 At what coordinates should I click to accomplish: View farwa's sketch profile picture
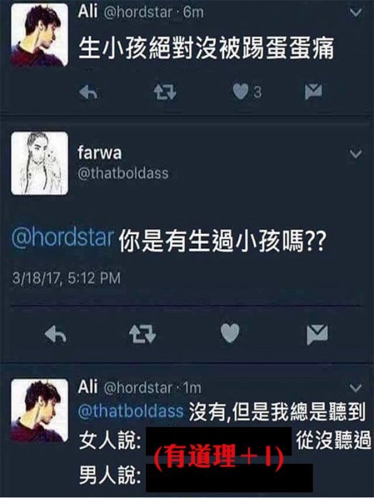(x=39, y=163)
